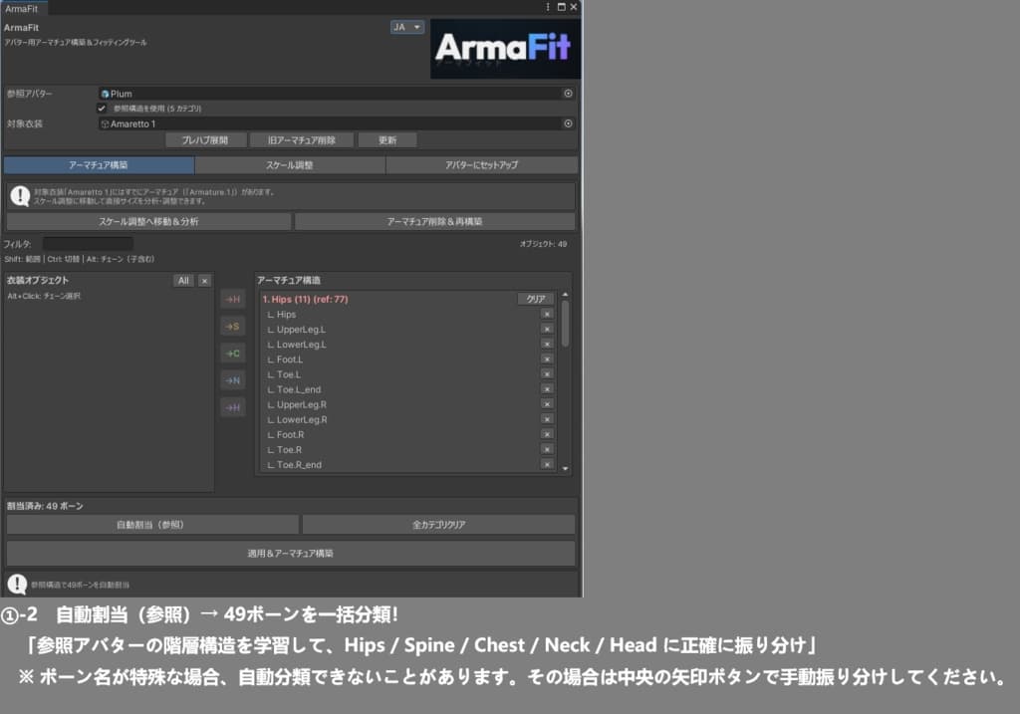Remove the Toe.R bone entry
The image size is (1020, 714).
(547, 449)
